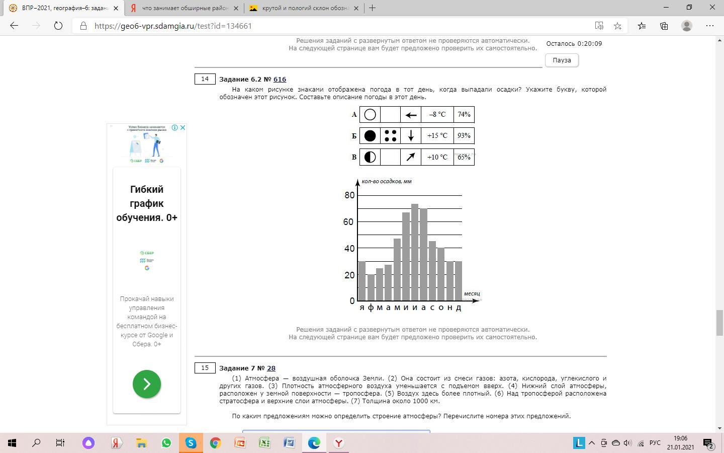724x453 pixels.
Task: Click the vertical scrollbar thumb
Action: tap(720, 323)
